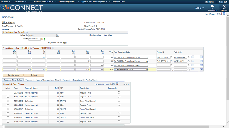
Task: Delete the OT-FAMILY timesheet row
Action: [x=201, y=61]
